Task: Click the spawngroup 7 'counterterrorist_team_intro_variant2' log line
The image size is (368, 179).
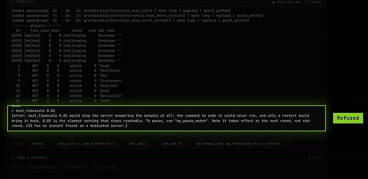Action: pyautogui.click(x=137, y=16)
